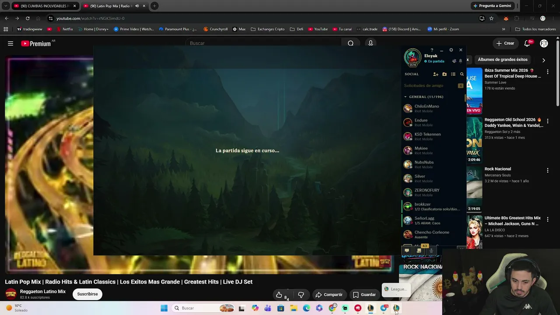
Task: Open the tab search dropdown arrow
Action: click(6, 6)
